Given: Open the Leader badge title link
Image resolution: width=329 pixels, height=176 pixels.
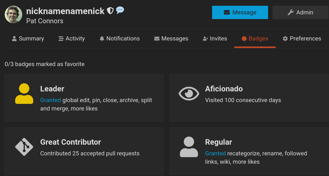Looking at the screenshot, I should tap(52, 89).
